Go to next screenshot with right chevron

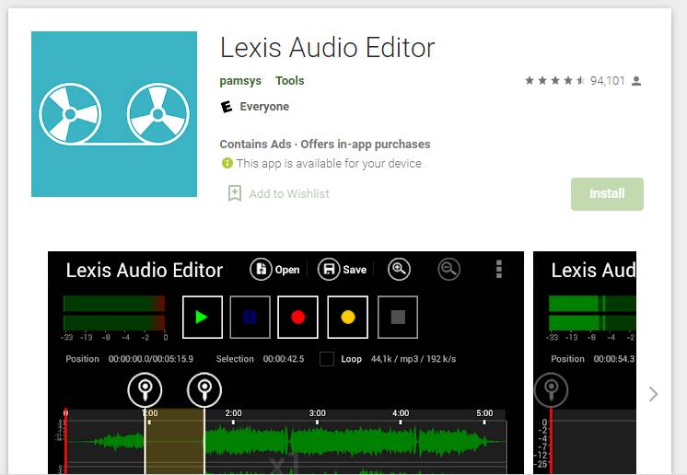click(653, 394)
